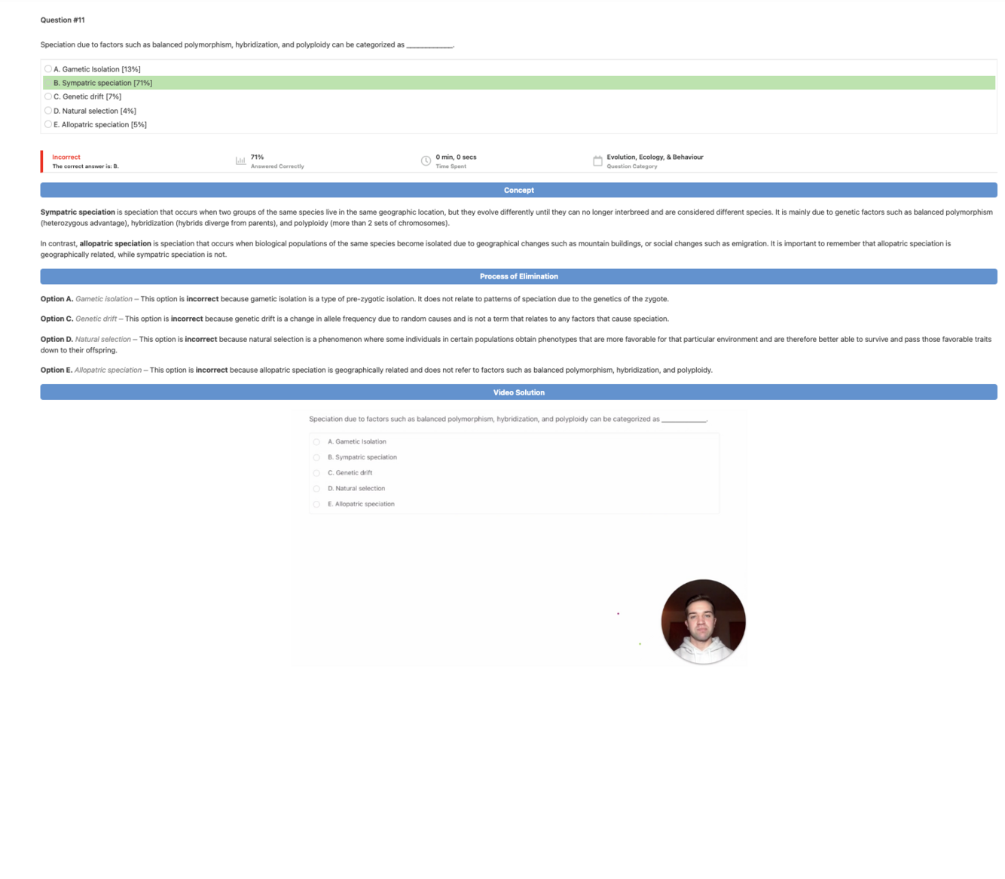
Task: Click the presenter's circular webcam image
Action: pos(703,621)
